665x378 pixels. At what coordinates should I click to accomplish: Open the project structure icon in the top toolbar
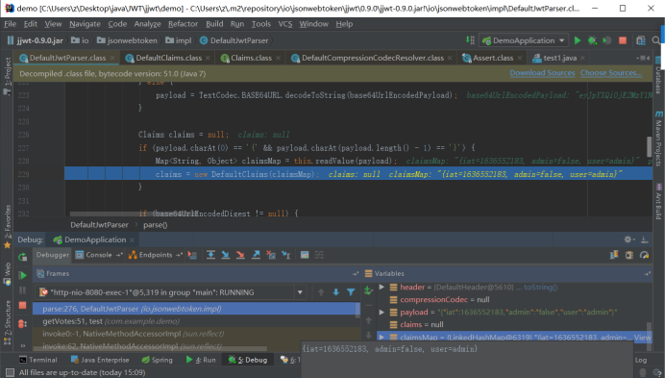(x=641, y=40)
